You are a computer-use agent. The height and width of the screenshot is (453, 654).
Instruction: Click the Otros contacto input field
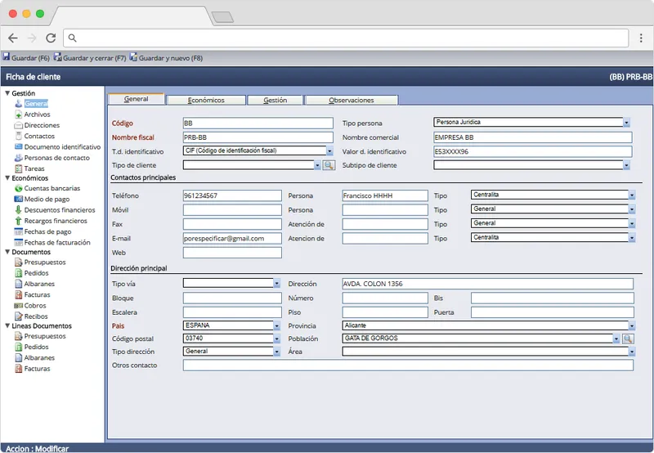pyautogui.click(x=408, y=365)
